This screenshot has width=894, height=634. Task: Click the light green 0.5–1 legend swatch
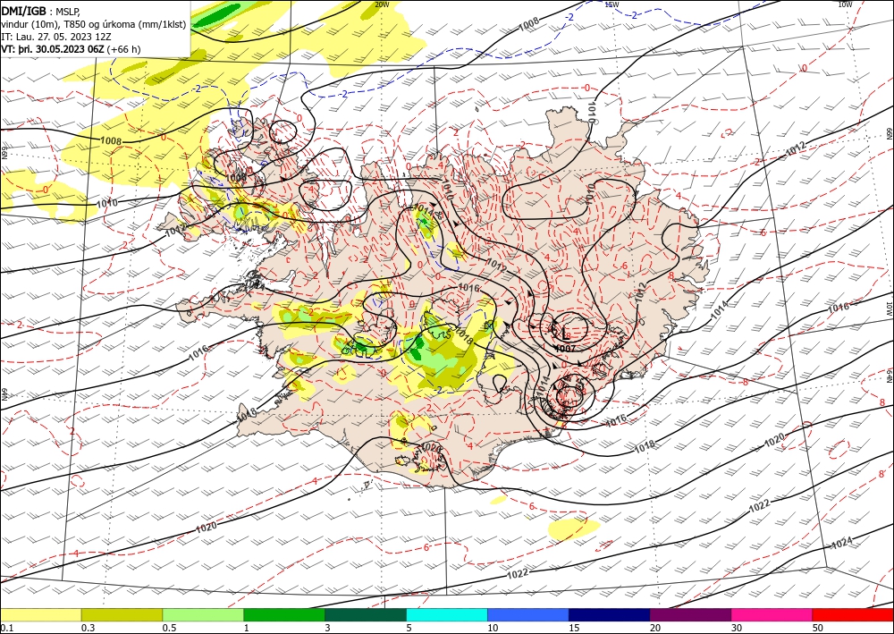[203, 614]
